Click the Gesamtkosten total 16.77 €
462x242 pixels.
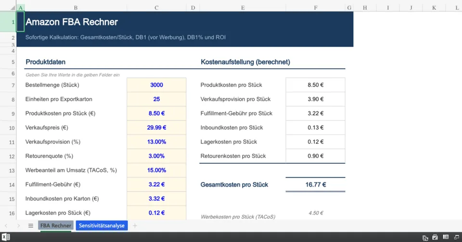[x=316, y=185]
